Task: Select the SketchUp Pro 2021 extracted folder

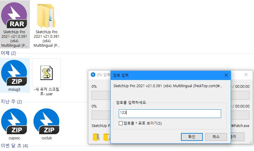Action: pyautogui.click(x=46, y=24)
